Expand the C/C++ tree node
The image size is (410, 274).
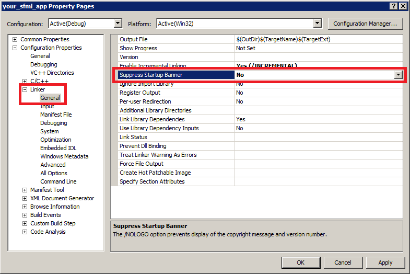(x=25, y=81)
